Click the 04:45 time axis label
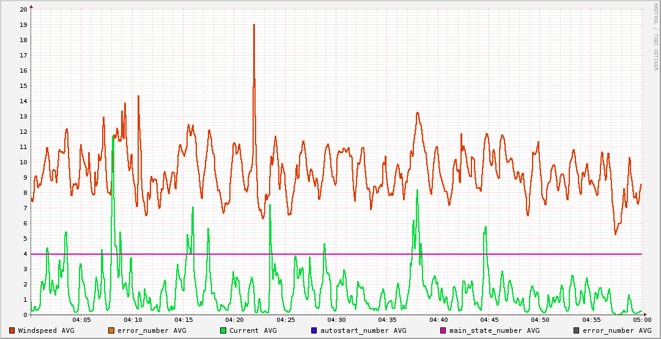The width and height of the screenshot is (661, 339). 489,321
